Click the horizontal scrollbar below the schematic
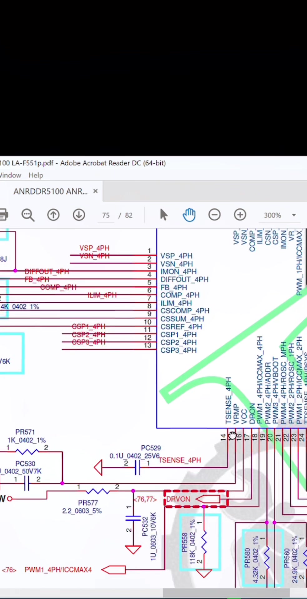Screen dimensions: 307x599 click(x=226, y=593)
